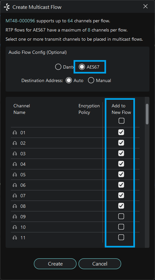This screenshot has width=155, height=280.
Task: Click the Encryption Policy column header
Action: pyautogui.click(x=89, y=109)
